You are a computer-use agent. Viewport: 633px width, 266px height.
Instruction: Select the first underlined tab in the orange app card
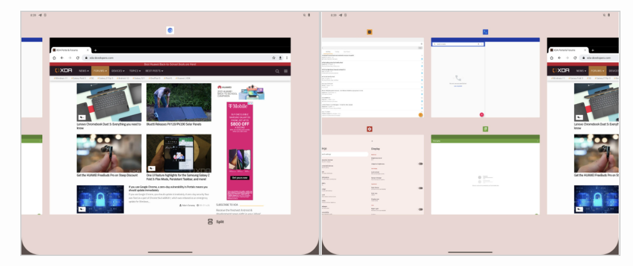point(328,52)
